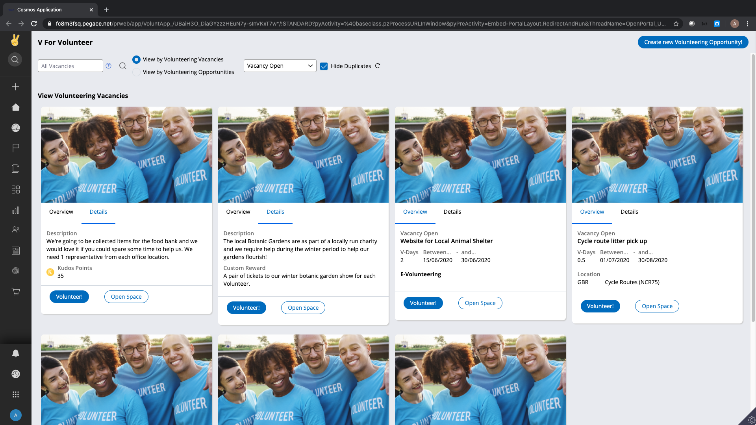
Task: Select View by Volunteering Opportunities radio button
Action: point(136,72)
